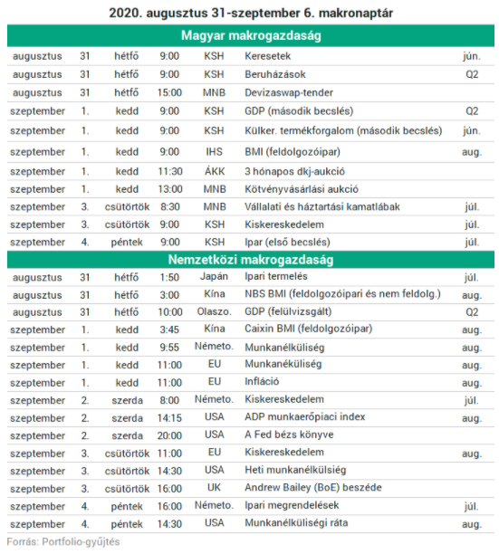
Task: Select 'A Fed bézs könyve'
Action: click(x=289, y=435)
